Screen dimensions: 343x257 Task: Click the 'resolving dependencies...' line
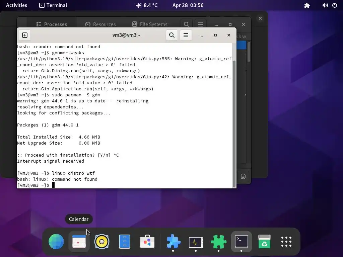pyautogui.click(x=51, y=107)
